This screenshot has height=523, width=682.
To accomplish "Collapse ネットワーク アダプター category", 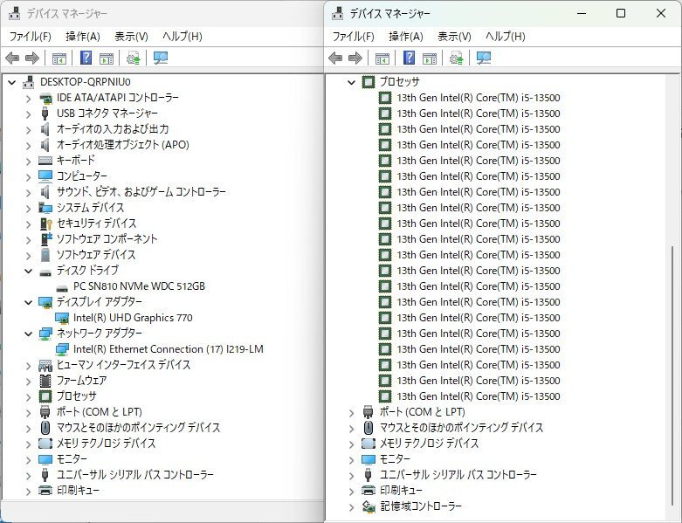I will (x=28, y=334).
